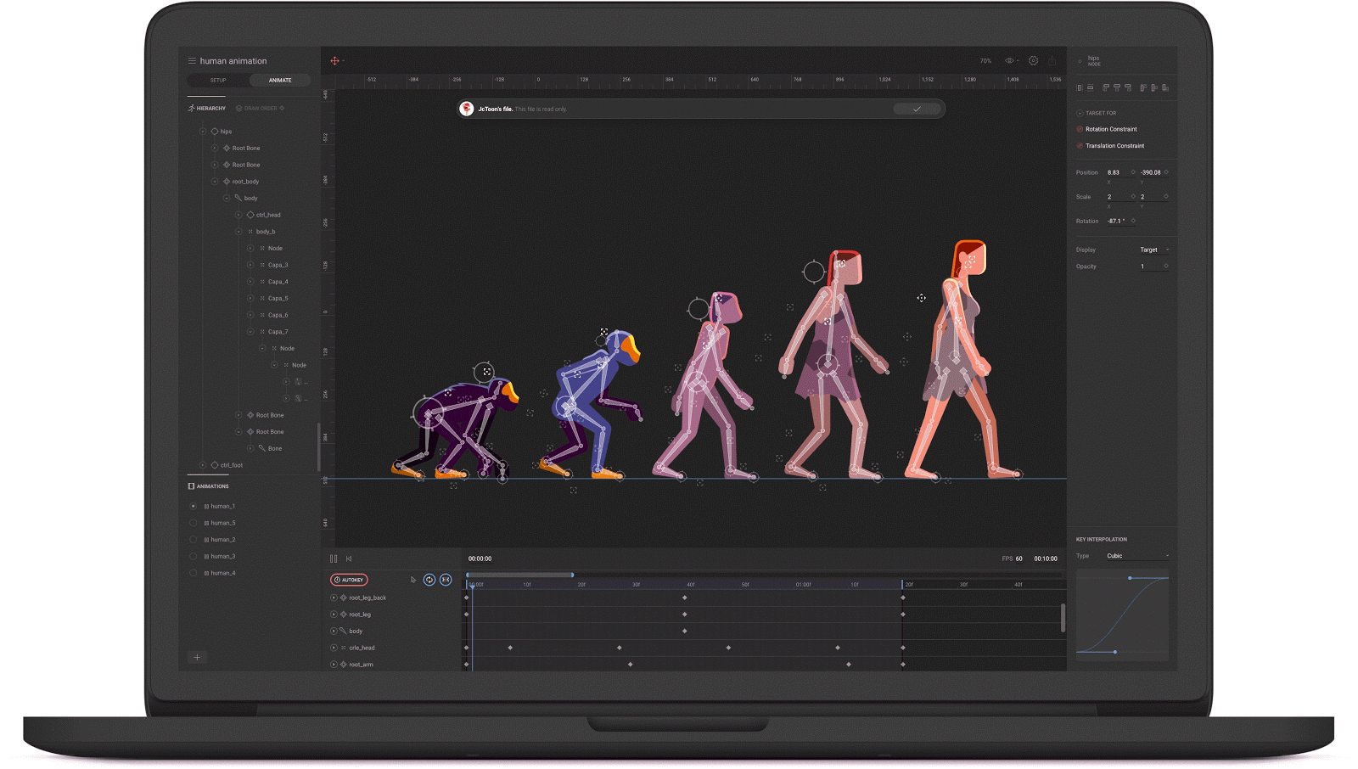Click the timeline zoom range slider
The height and width of the screenshot is (769, 1358).
pyautogui.click(x=520, y=575)
